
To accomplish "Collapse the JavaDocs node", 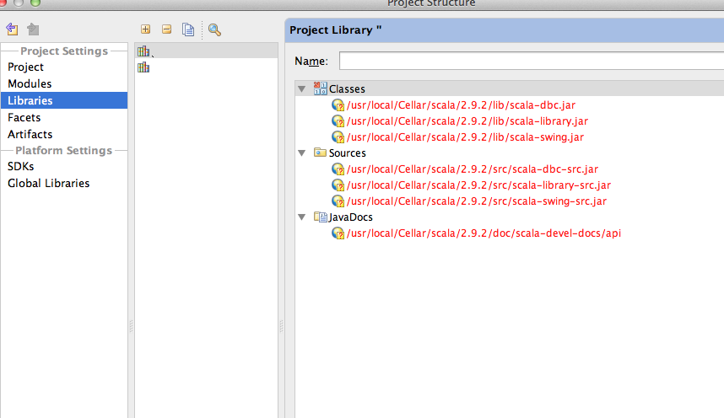I will click(x=302, y=217).
